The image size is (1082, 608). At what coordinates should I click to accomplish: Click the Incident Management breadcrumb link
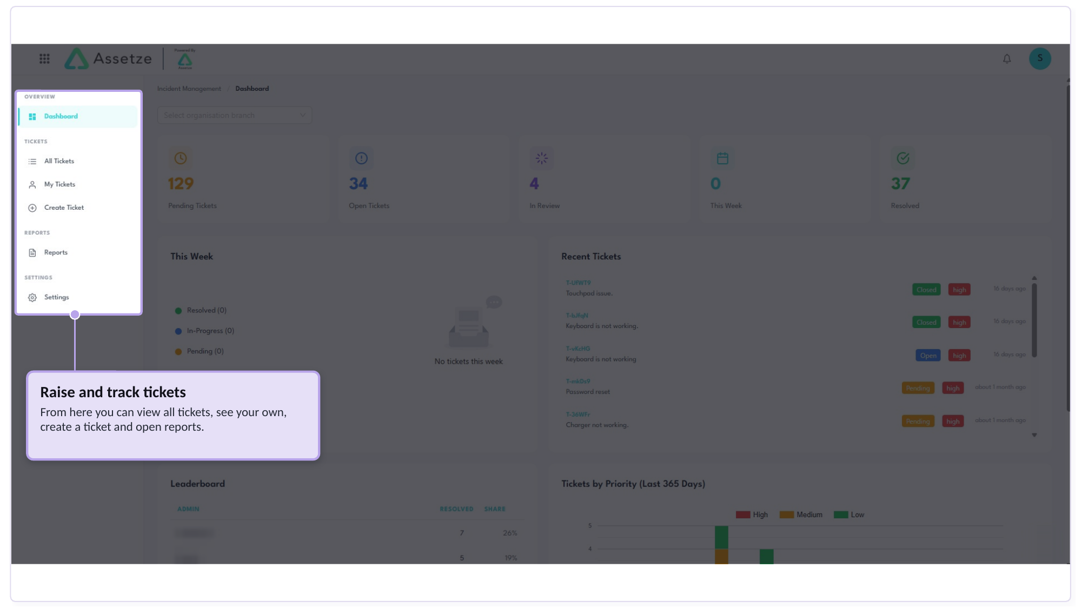189,89
